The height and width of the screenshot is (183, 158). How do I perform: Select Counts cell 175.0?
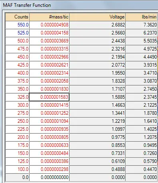[x=17, y=145]
